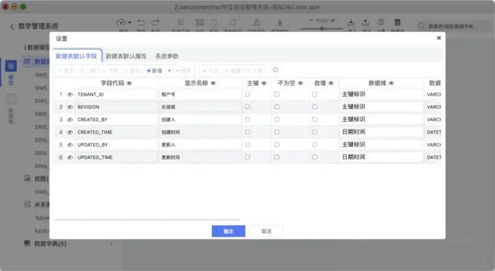This screenshot has width=495, height=271.
Task: Close the 设置 dialog with the X icon
Action: (x=439, y=38)
